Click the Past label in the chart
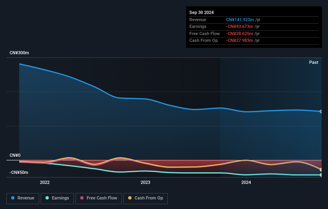Screen dimensions: 328x209 314,63
